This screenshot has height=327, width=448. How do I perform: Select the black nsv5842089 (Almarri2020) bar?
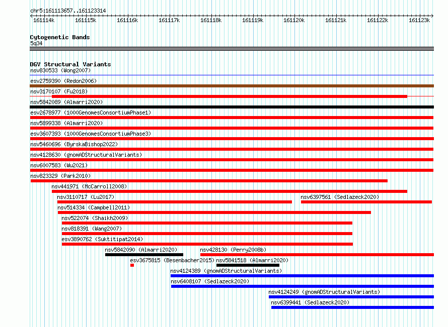coord(232,107)
